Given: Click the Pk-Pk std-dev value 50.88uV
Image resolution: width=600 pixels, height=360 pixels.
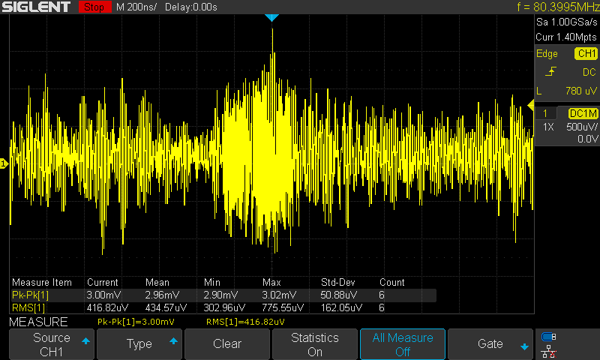Looking at the screenshot, I should click(x=339, y=295).
